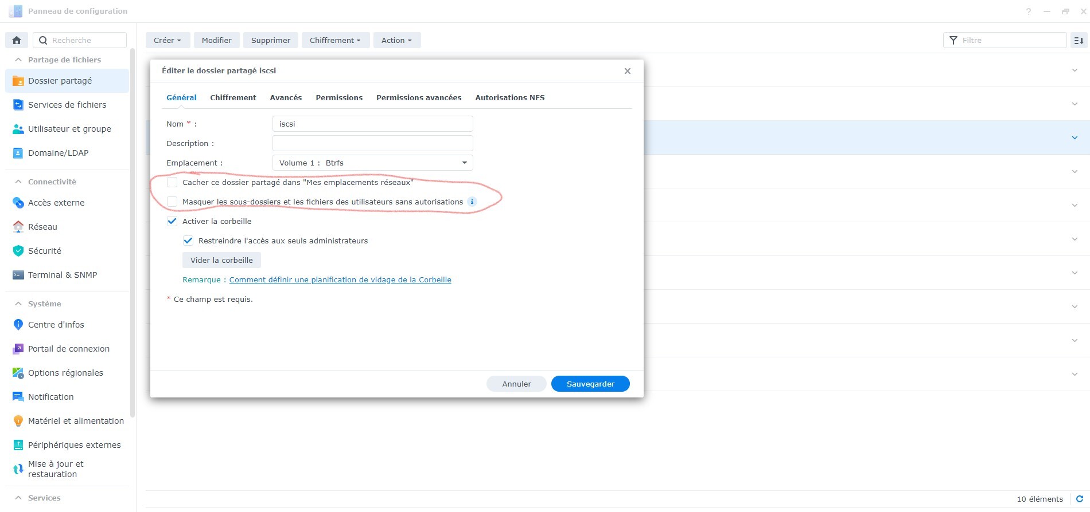Open Accès externe icon
The width and height of the screenshot is (1090, 512).
point(18,203)
